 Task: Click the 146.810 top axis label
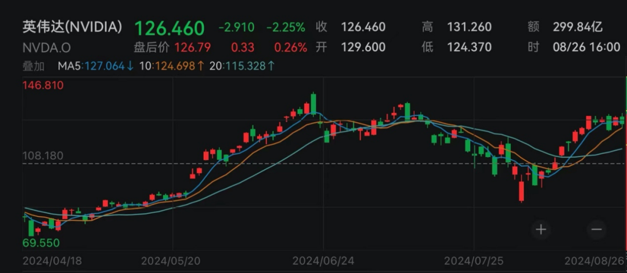(x=43, y=85)
